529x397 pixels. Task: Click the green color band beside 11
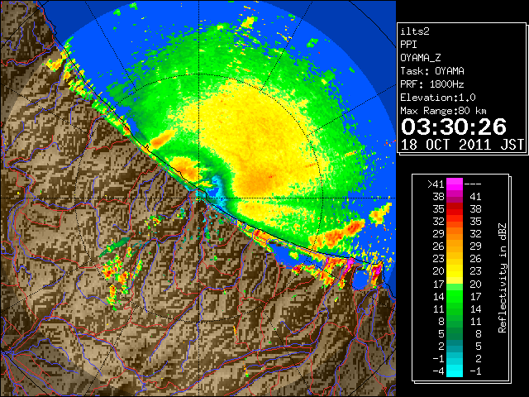(455, 309)
